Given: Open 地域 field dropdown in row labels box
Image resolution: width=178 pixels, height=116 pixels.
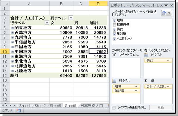Looking at the screenshot, I should coord(136,86).
